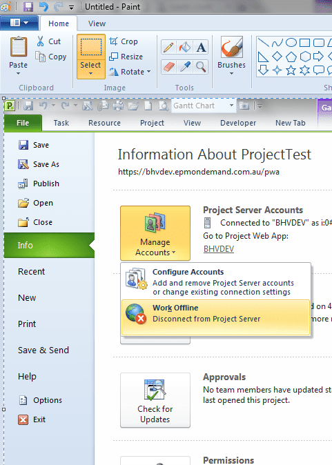Click Save As in the sidebar
Viewport: 332px width, 465px height.
[x=39, y=164]
